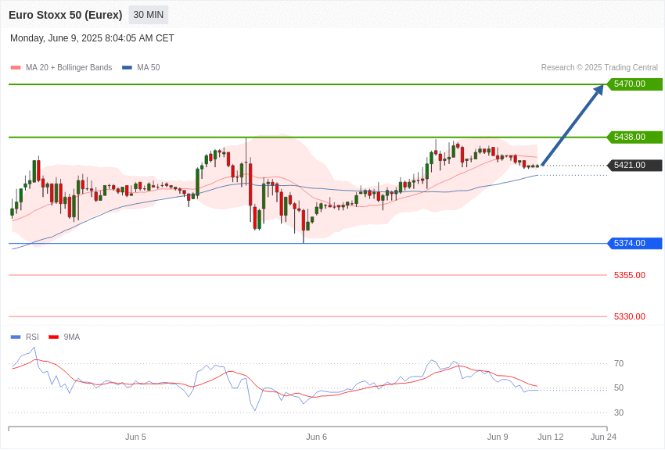Image resolution: width=665 pixels, height=450 pixels.
Task: Click the dark 5421.00 current price tag
Action: 634,165
